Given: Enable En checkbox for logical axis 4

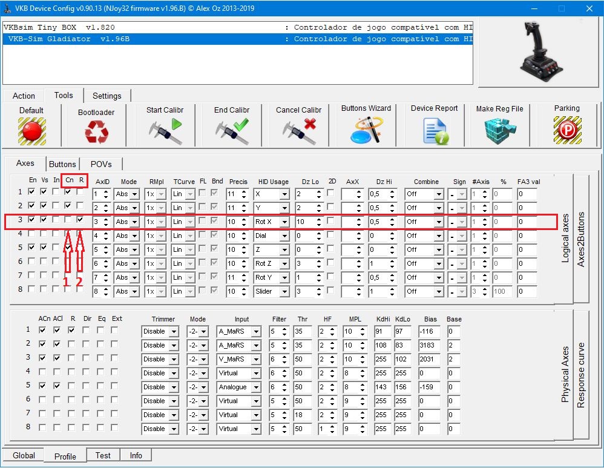Looking at the screenshot, I should 32,233.
